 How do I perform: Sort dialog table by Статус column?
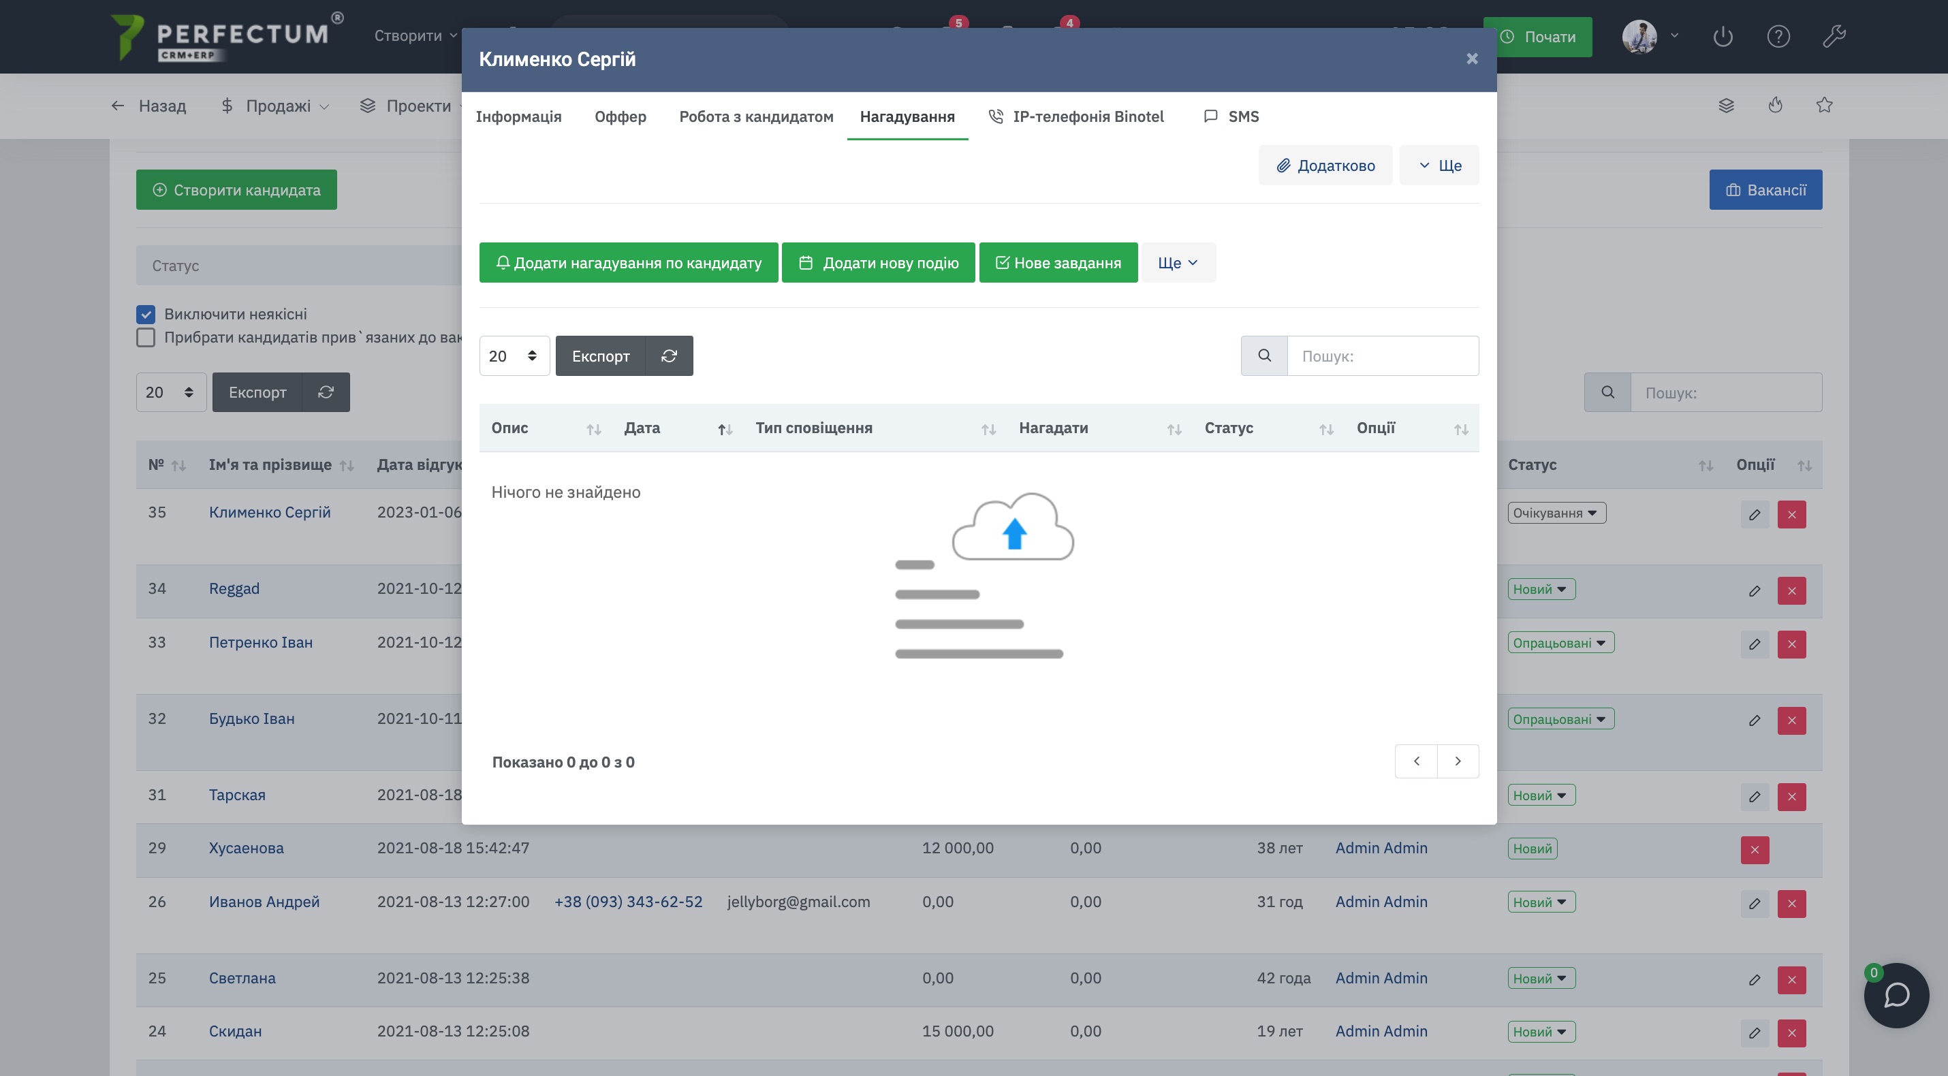[1269, 429]
